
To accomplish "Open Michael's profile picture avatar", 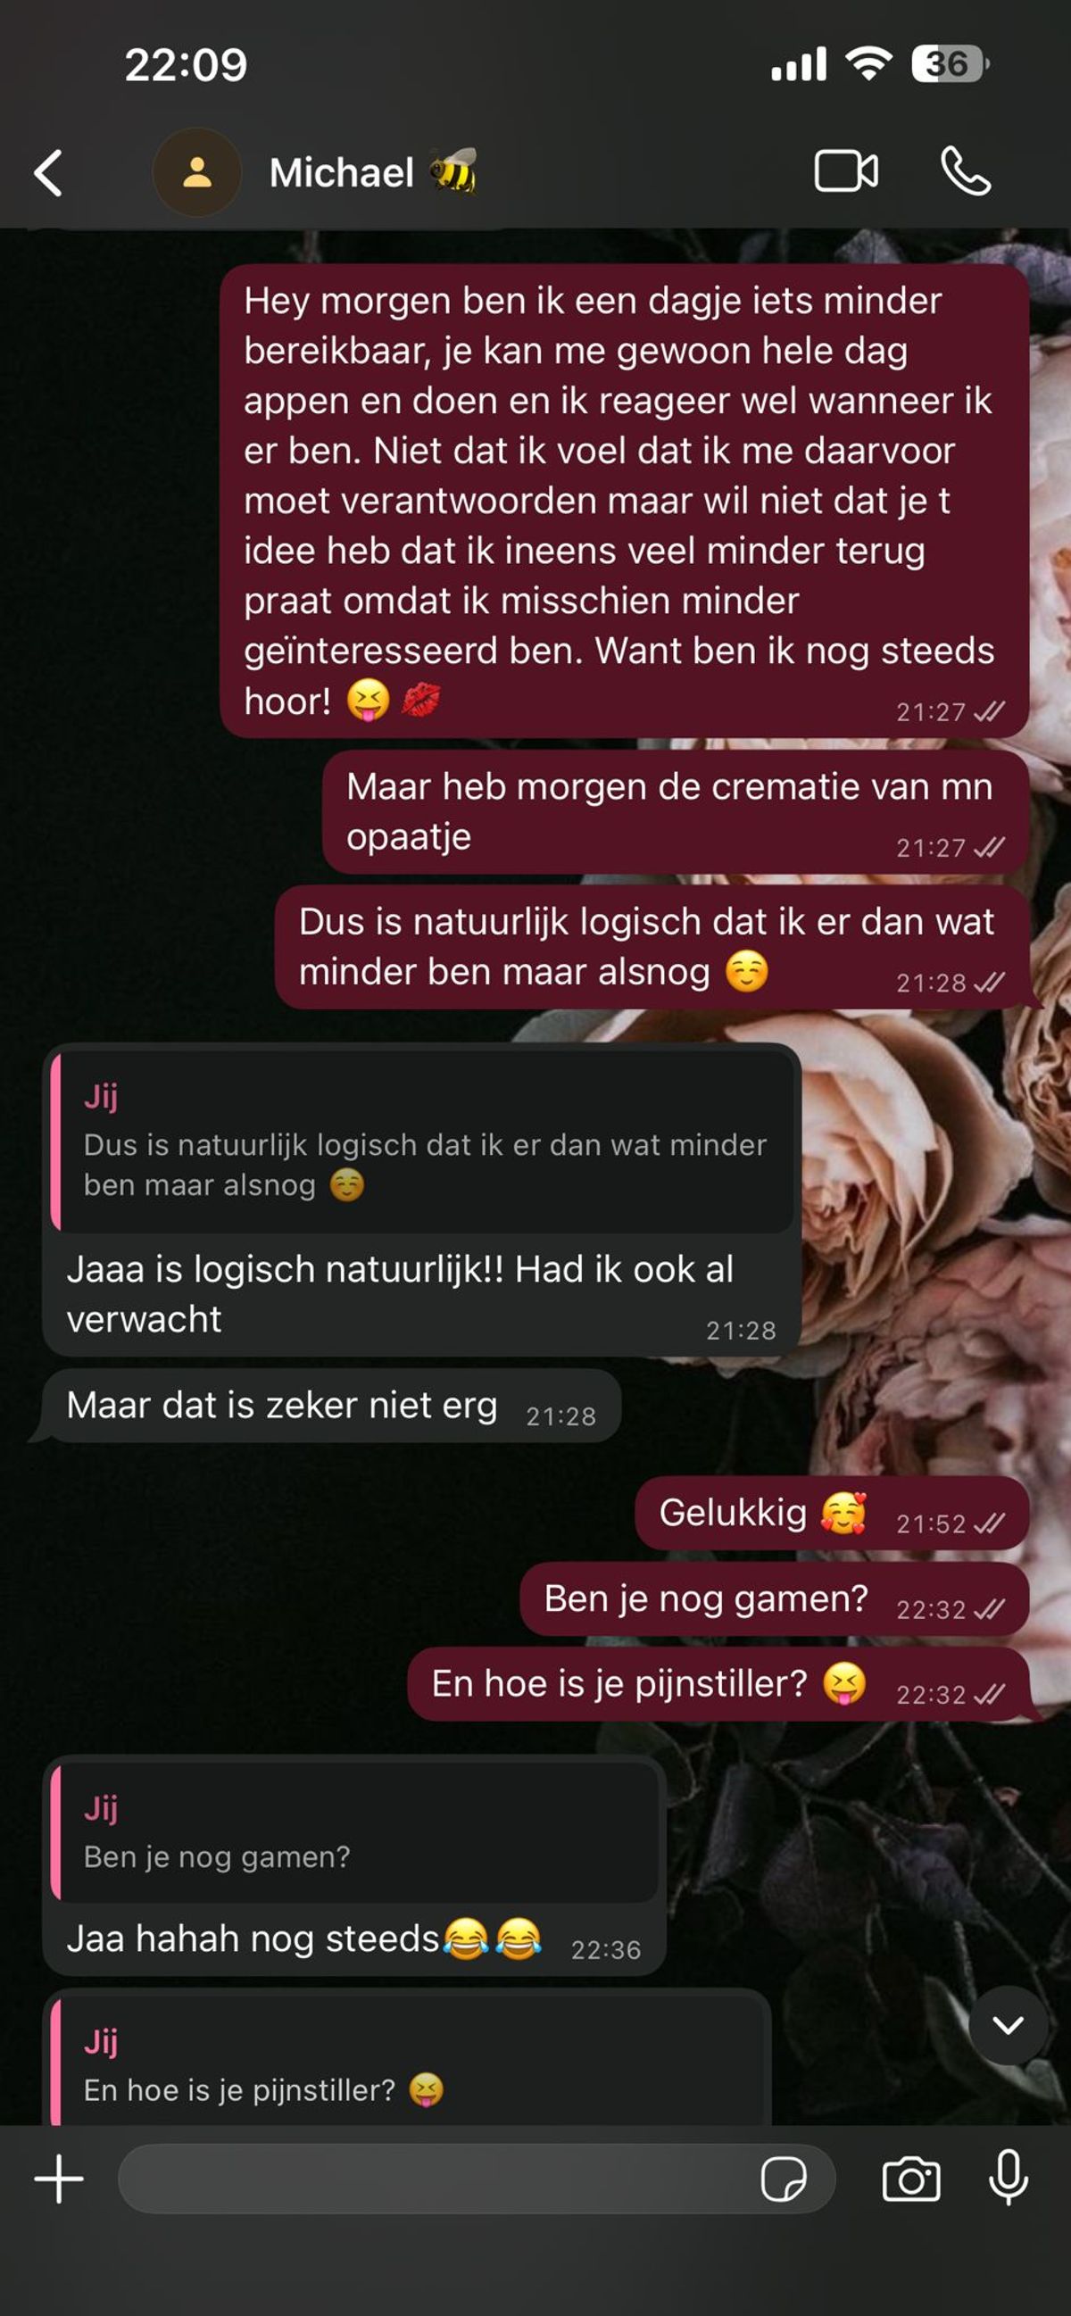I will coord(197,171).
